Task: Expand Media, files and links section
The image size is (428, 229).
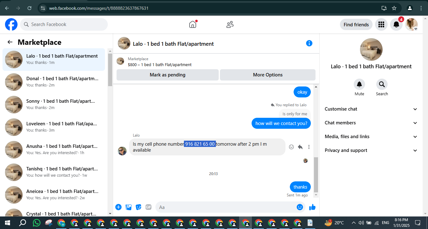Action: tap(371, 137)
